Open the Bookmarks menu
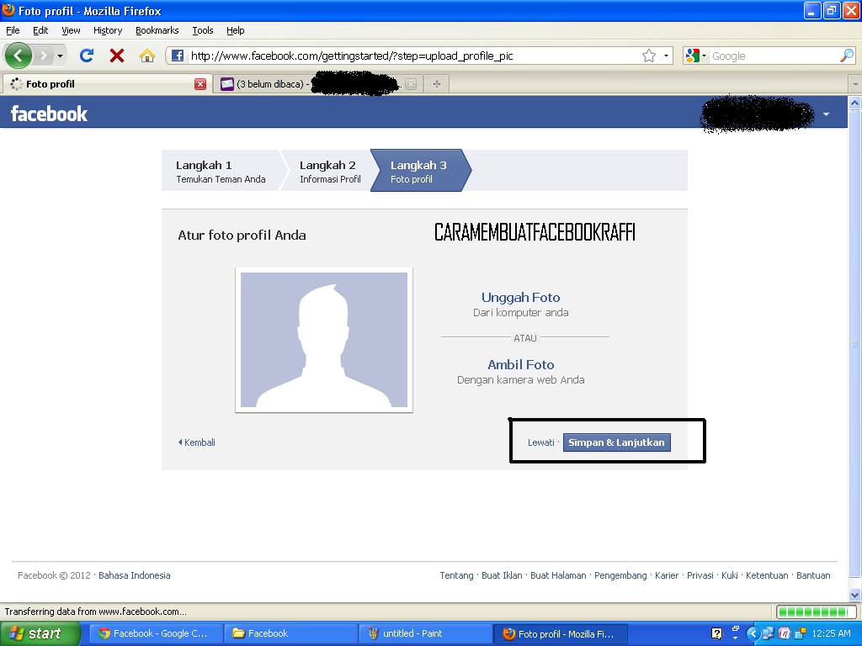 (x=157, y=30)
